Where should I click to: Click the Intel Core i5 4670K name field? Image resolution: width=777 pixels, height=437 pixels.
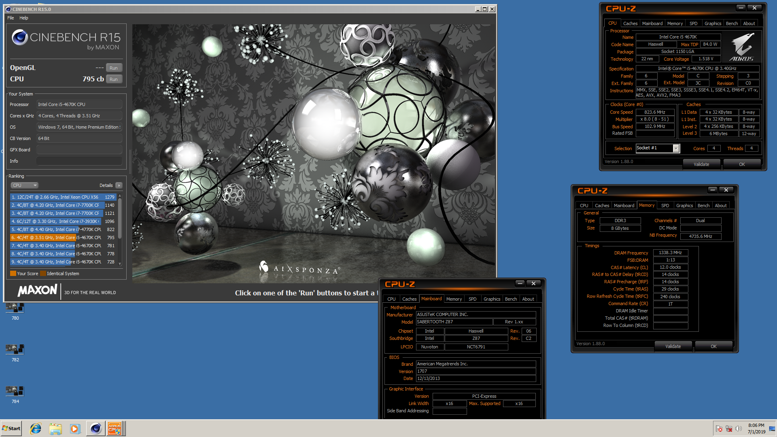click(x=678, y=37)
